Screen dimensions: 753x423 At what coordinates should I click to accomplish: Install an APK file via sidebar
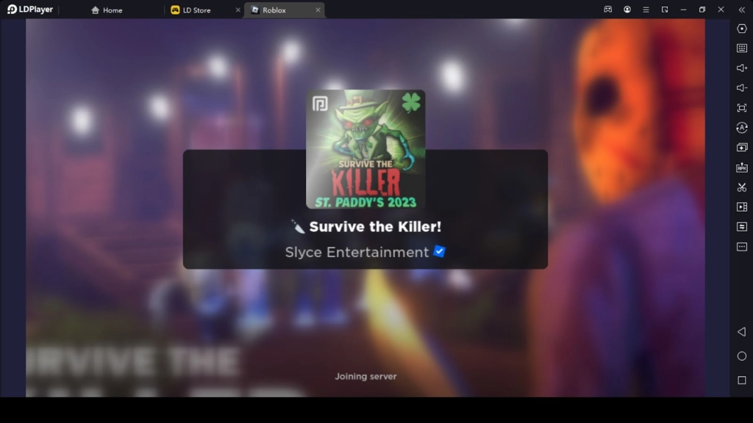pos(741,167)
